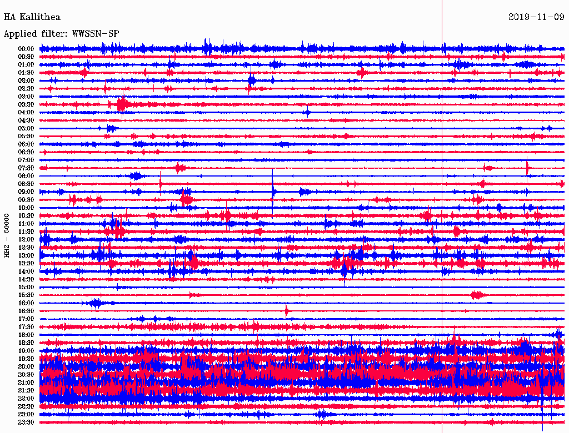569x433 pixels.
Task: Select the 17:30 time label
Action: coord(26,327)
